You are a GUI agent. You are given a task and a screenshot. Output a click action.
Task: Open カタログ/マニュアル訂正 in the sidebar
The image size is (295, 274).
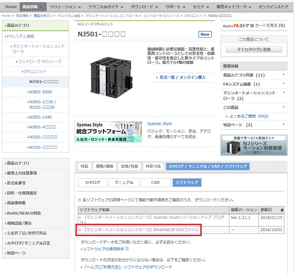[28, 243]
